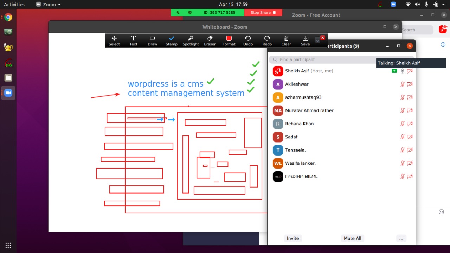Click the phone icon in share bar
This screenshot has width=450, height=253.
tap(178, 13)
